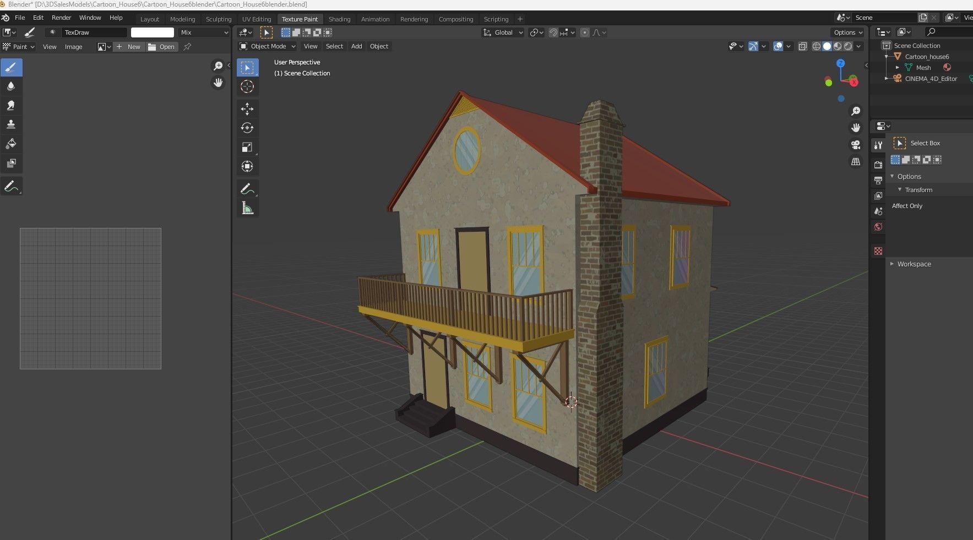Open the Render menu
This screenshot has height=540, width=973.
[x=61, y=18]
